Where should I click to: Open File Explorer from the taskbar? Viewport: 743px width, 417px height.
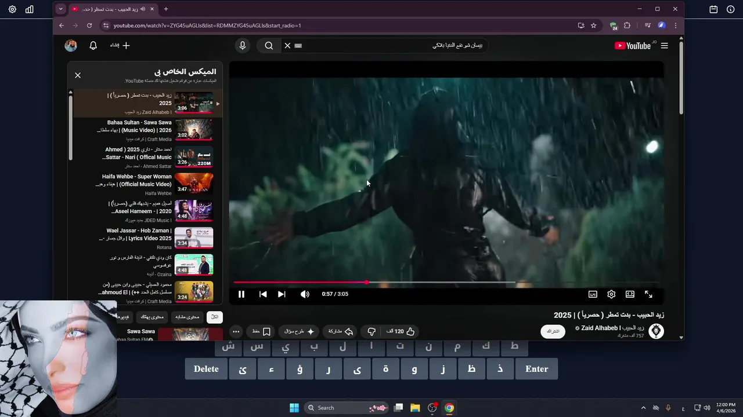click(415, 408)
